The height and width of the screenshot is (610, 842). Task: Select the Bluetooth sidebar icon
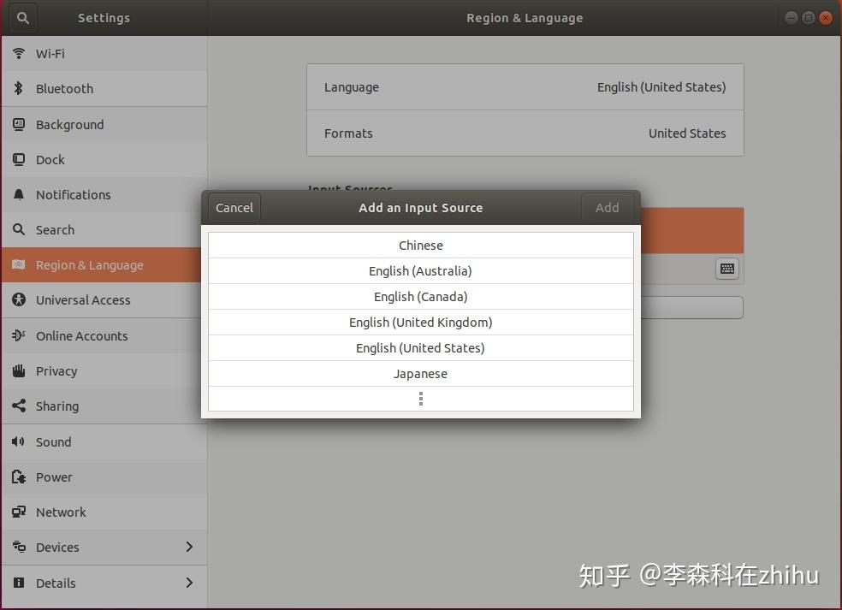(19, 88)
